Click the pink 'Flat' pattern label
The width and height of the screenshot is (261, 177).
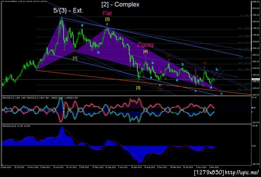[107, 13]
